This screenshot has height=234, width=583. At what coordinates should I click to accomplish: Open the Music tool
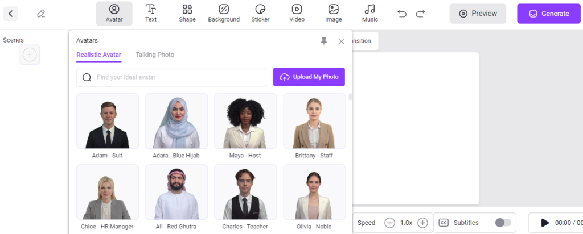369,13
